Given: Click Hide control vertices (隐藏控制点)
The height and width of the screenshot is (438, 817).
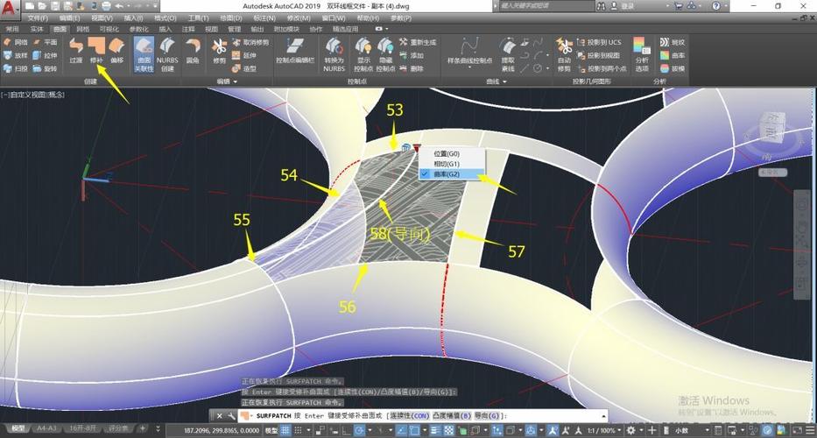Looking at the screenshot, I should tap(385, 54).
